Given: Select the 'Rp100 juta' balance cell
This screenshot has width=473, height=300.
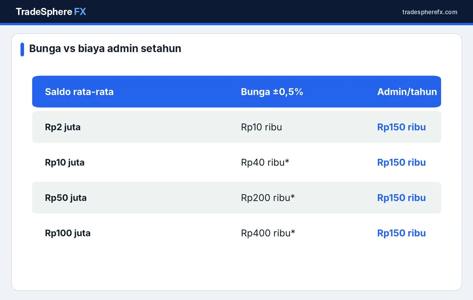Looking at the screenshot, I should (x=68, y=233).
